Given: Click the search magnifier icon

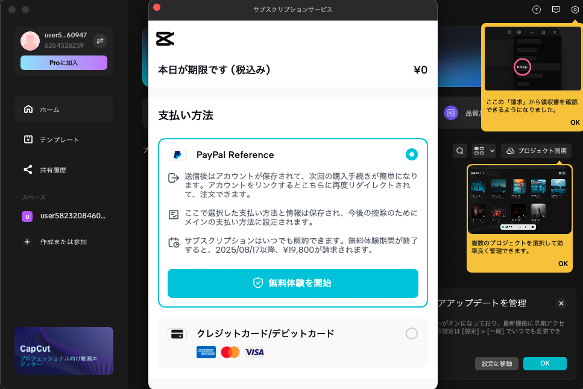Looking at the screenshot, I should pyautogui.click(x=460, y=151).
